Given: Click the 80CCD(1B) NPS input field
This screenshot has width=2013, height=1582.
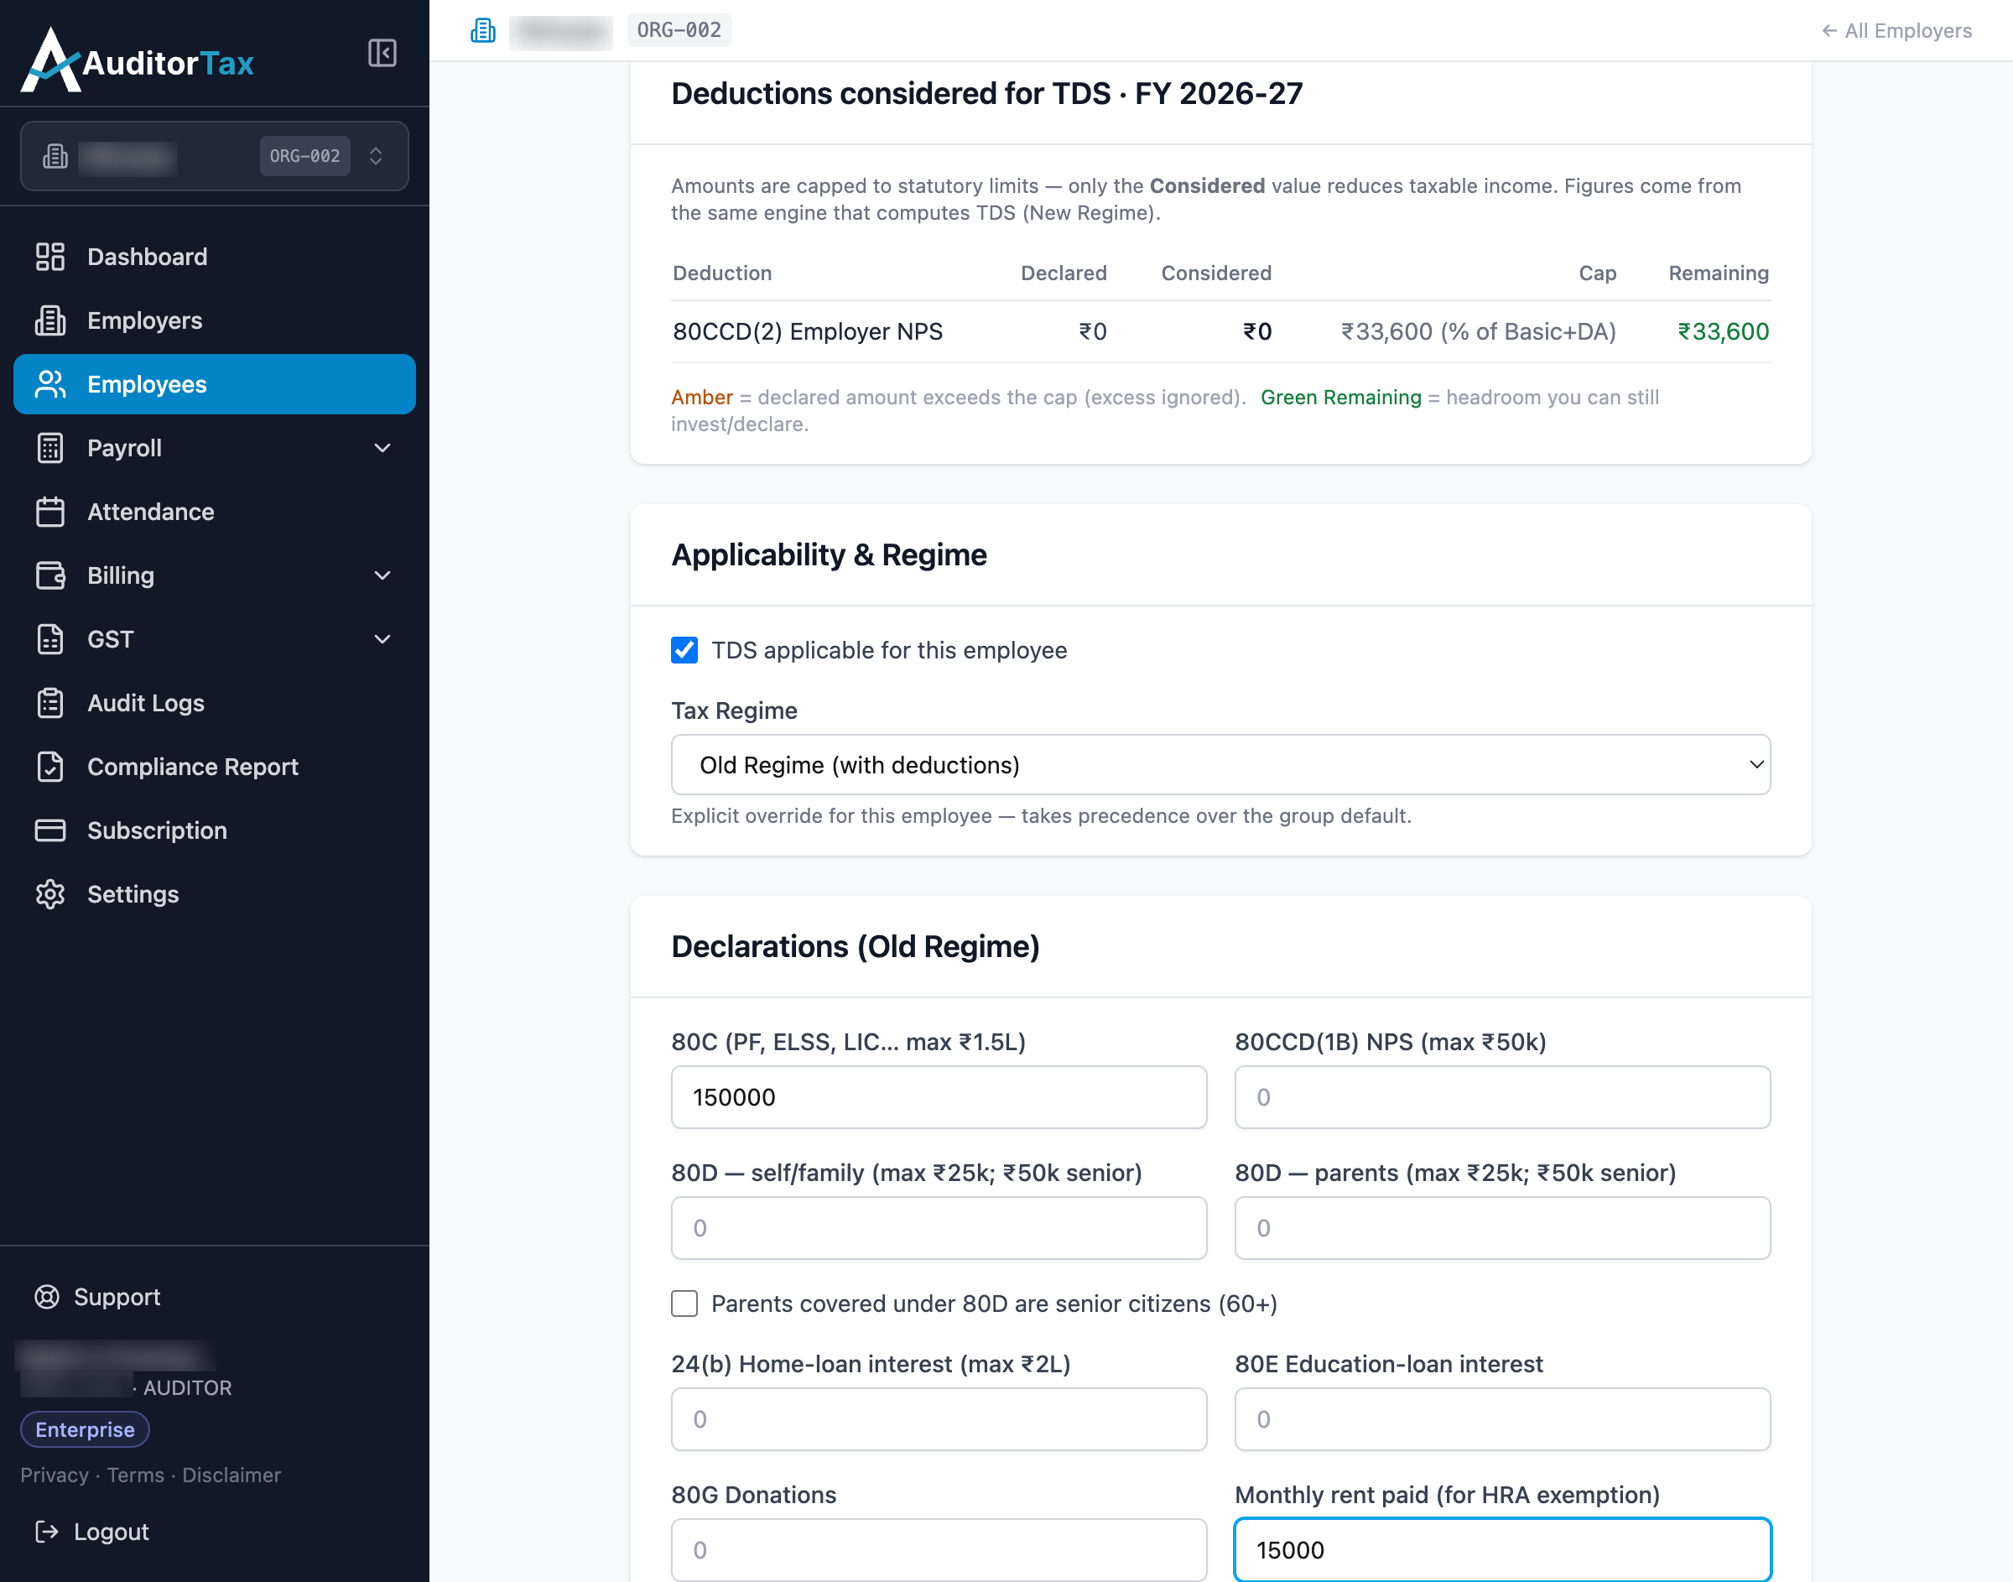Looking at the screenshot, I should (x=1502, y=1097).
